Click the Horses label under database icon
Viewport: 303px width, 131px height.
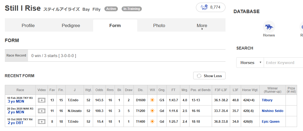(269, 35)
